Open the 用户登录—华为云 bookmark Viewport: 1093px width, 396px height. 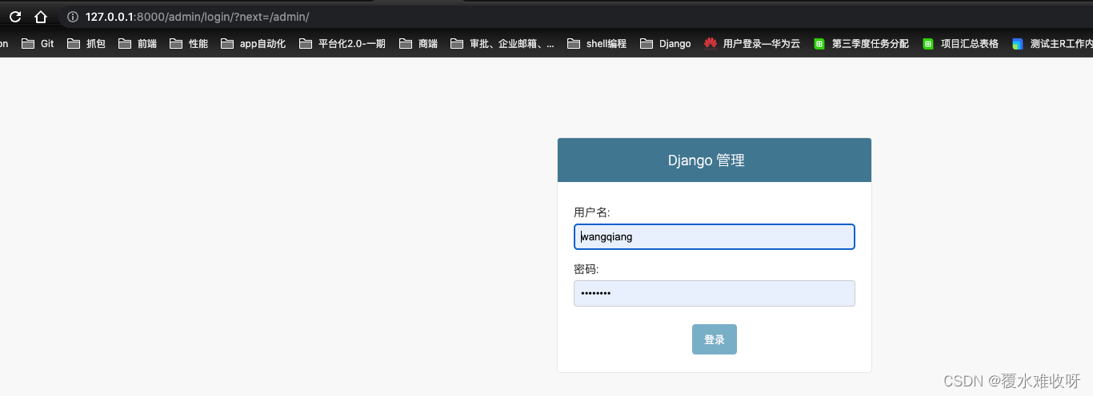(x=752, y=44)
